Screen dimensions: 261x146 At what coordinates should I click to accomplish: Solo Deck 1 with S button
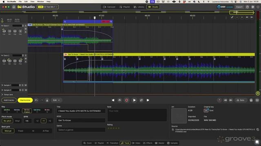pyautogui.click(x=25, y=26)
